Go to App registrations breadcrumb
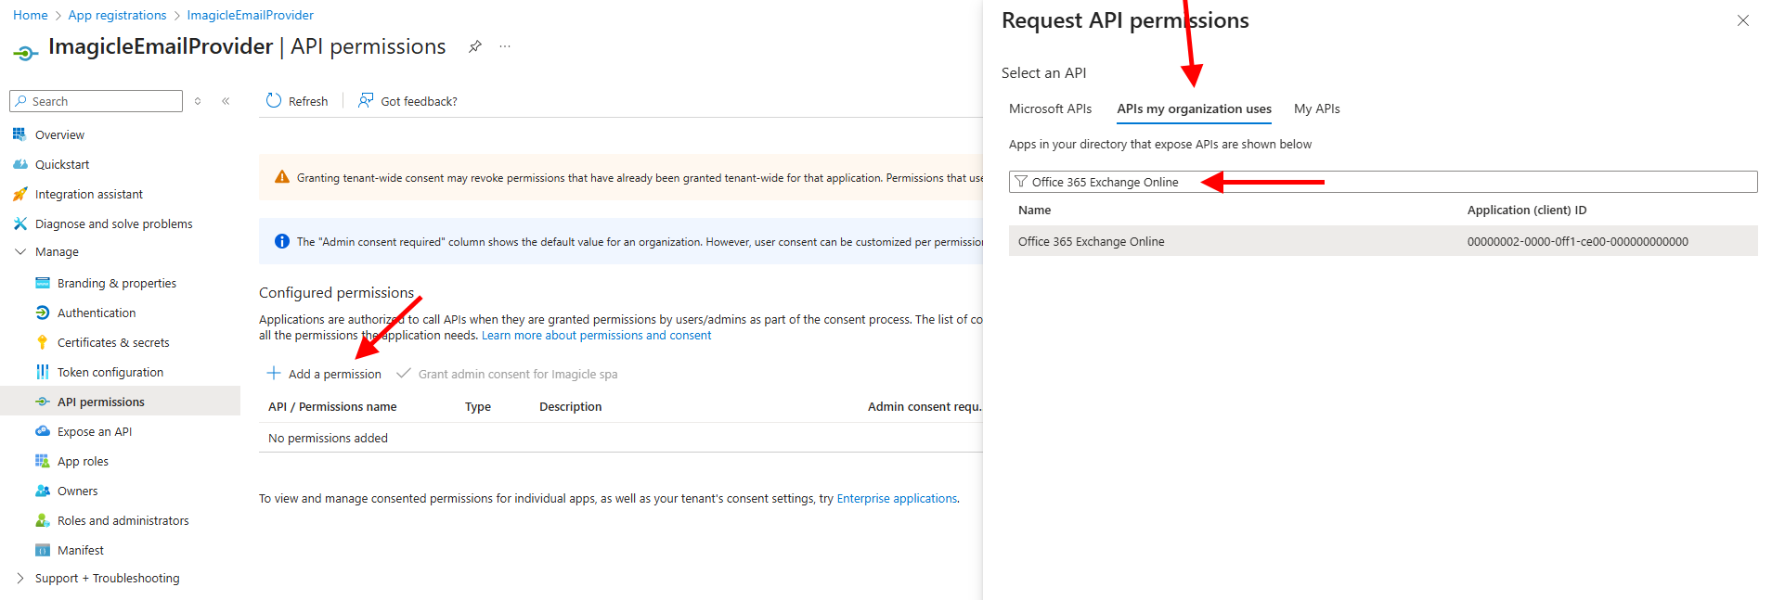 tap(117, 15)
